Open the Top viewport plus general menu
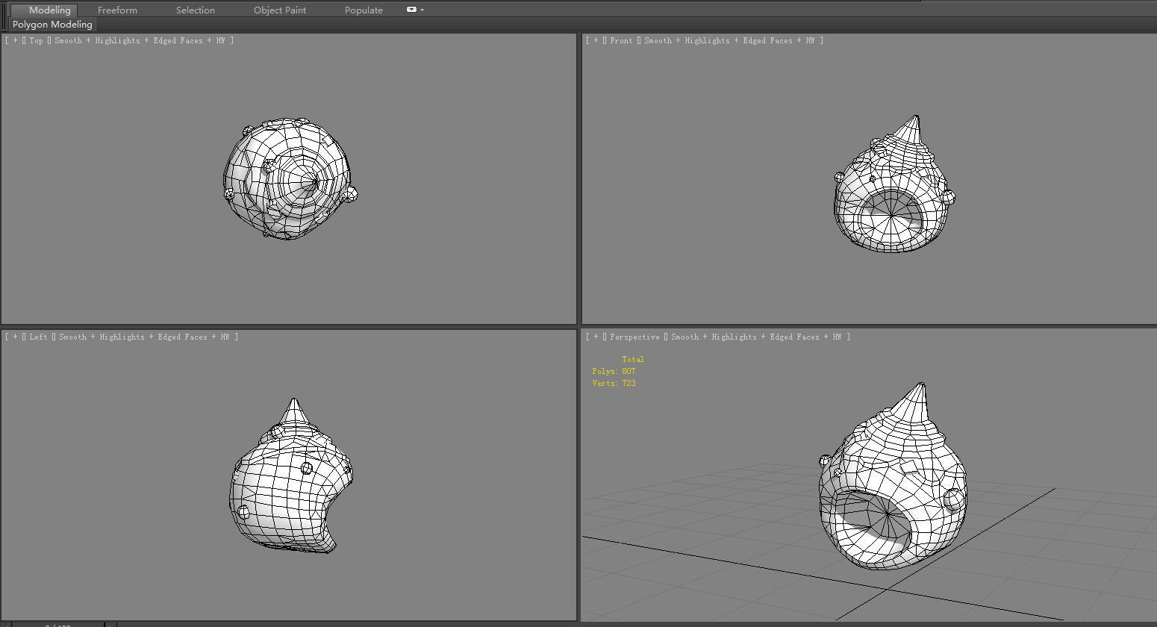Viewport: 1157px width, 627px height. [x=15, y=40]
